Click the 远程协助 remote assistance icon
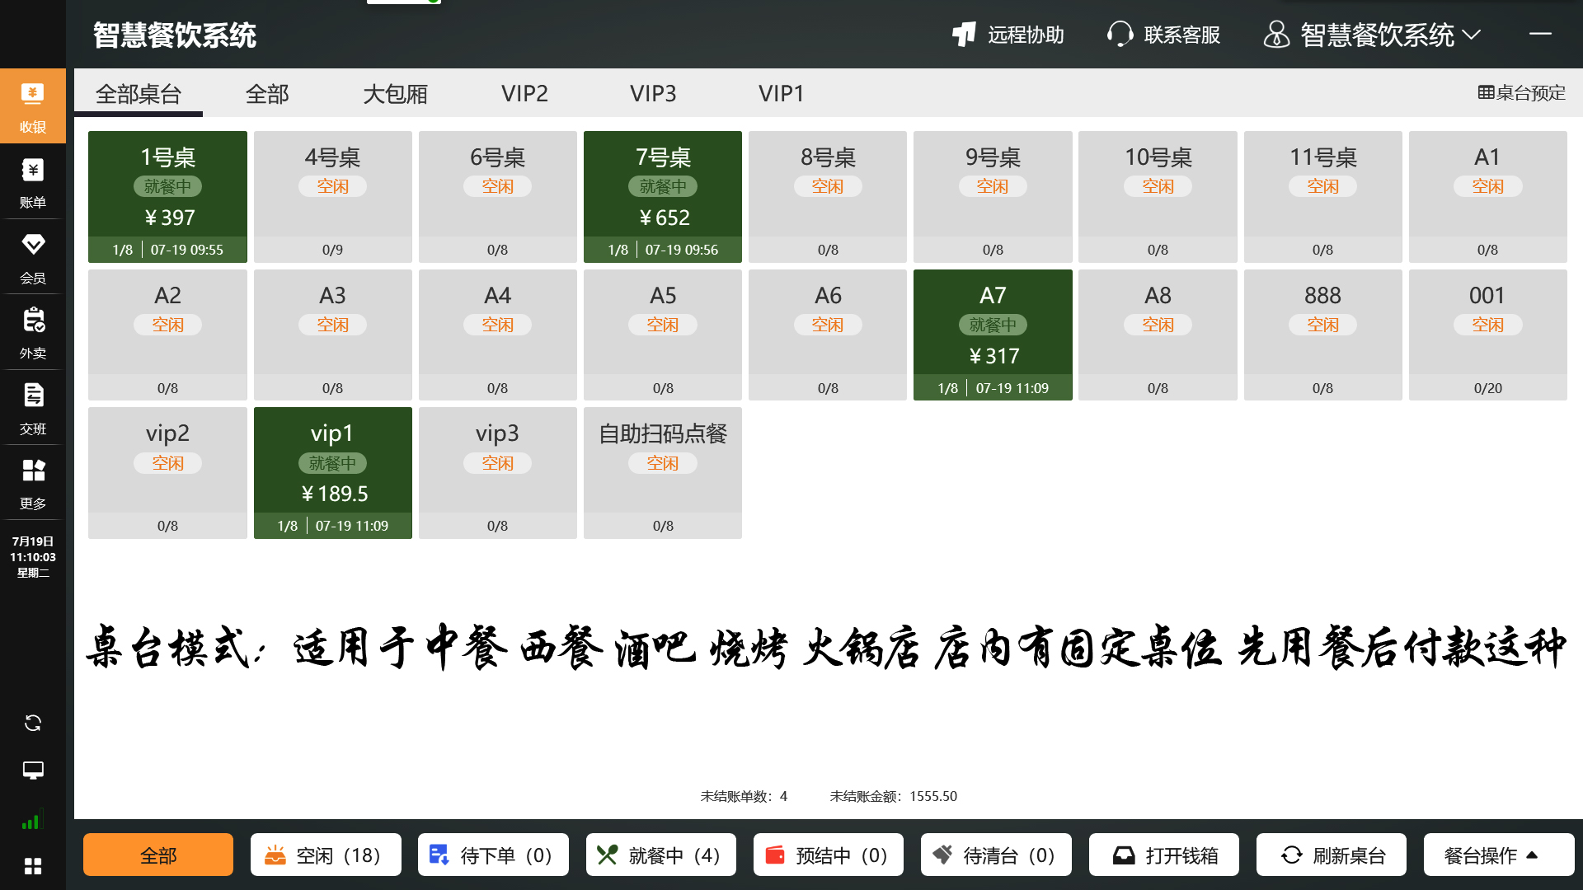 click(963, 35)
